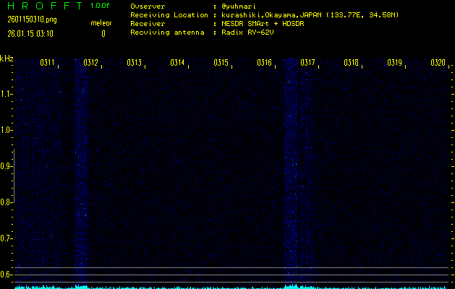Click the Ovserver label
Image resolution: width=455 pixels, height=289 pixels.
tap(148, 7)
